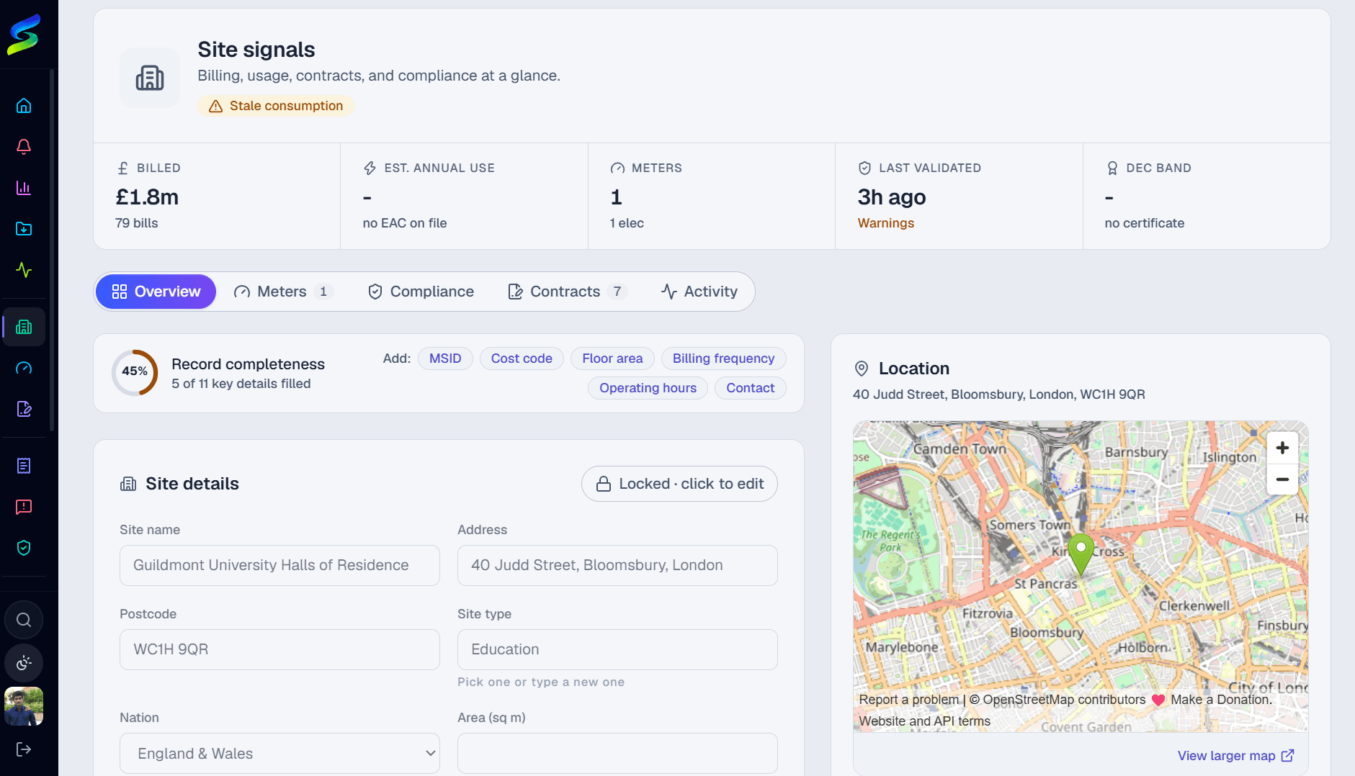Add Contact detail chip

point(750,388)
